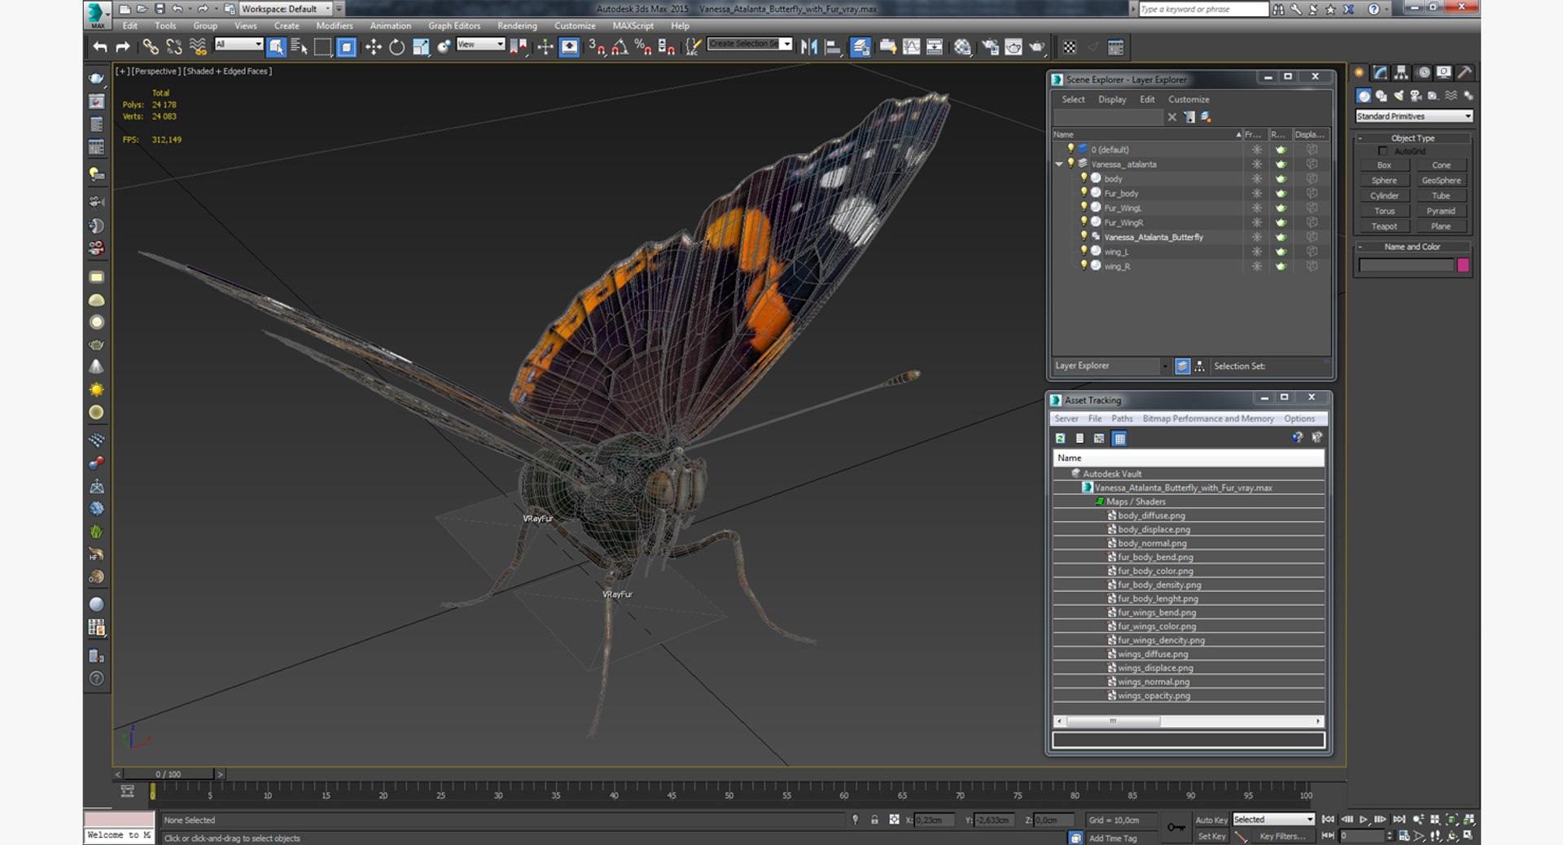Click the Cylinder primitive button
1563x845 pixels.
point(1384,195)
